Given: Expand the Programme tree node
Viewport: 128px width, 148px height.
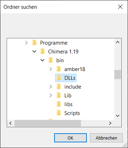Looking at the screenshot, I should (26, 43).
